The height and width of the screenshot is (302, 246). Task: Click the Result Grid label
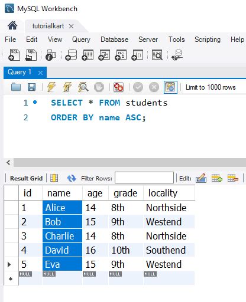pos(26,178)
